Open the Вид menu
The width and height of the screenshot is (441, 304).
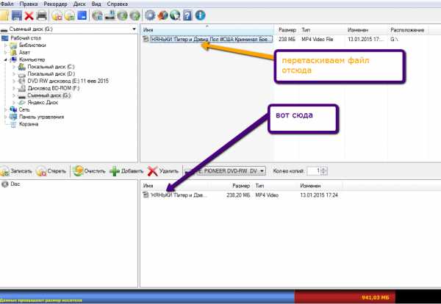pyautogui.click(x=96, y=4)
